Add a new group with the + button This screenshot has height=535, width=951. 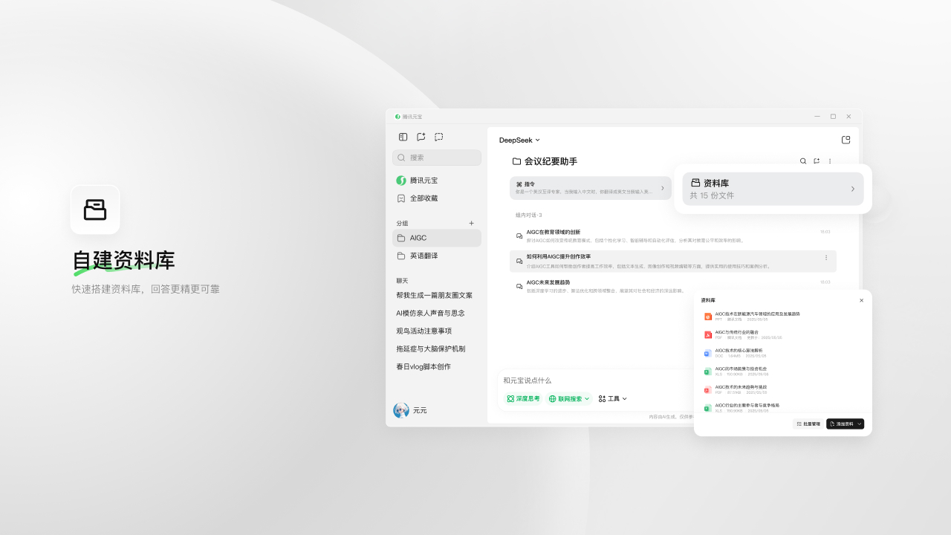[x=471, y=223]
